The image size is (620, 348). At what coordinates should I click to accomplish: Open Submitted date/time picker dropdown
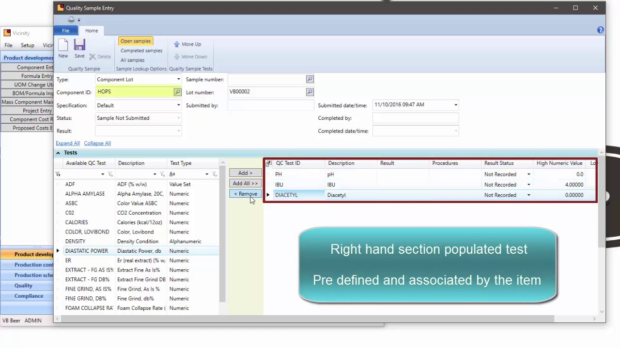coord(455,105)
